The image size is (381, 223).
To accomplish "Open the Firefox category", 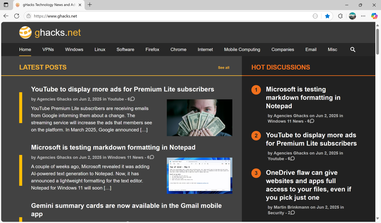I will pyautogui.click(x=152, y=49).
